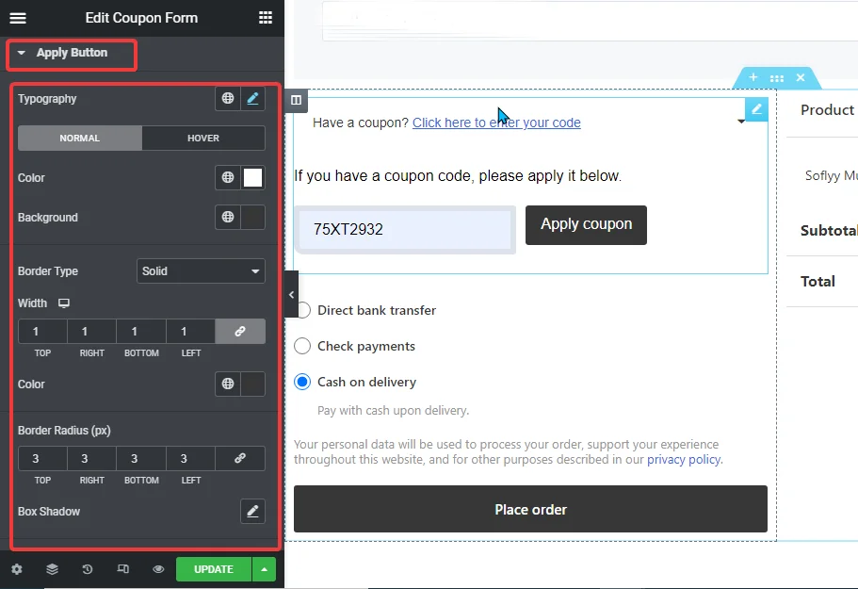This screenshot has height=589, width=858.
Task: Click the Total row label
Action: (x=818, y=282)
